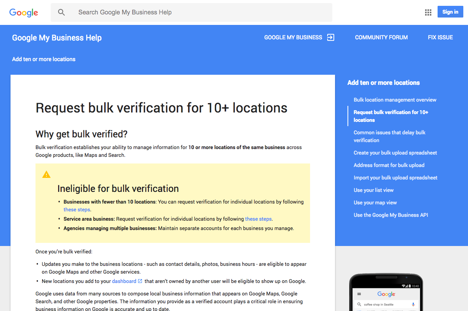
Task: Click the Request bulk verification page heading
Action: 161,107
